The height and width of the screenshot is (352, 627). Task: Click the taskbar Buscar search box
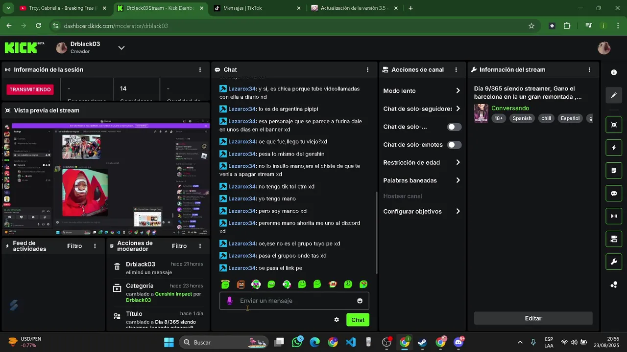[x=224, y=342]
